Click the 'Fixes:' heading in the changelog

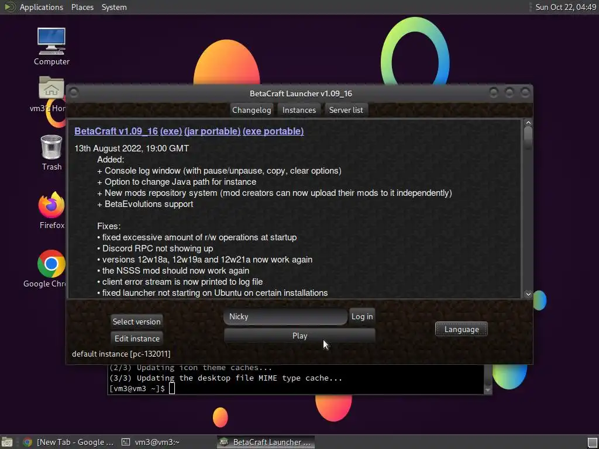click(109, 226)
